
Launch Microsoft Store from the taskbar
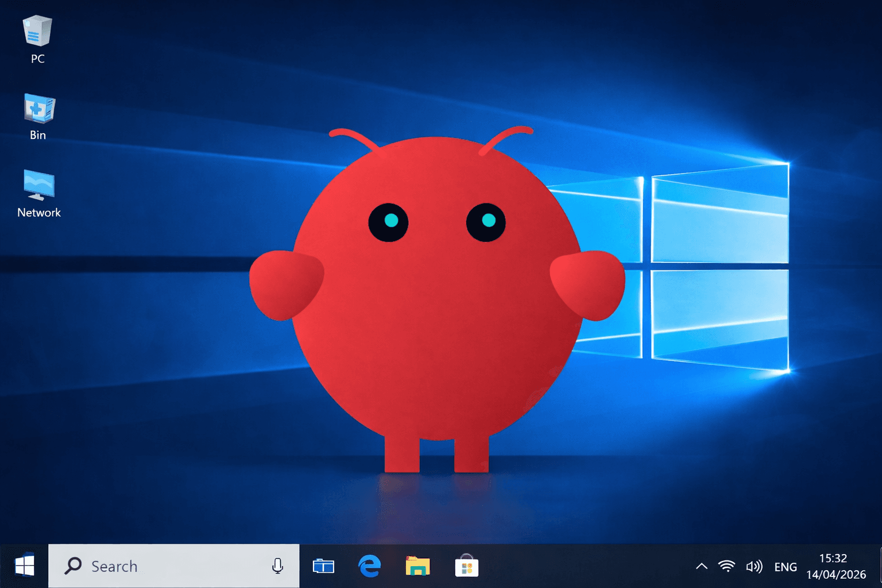[x=466, y=566]
